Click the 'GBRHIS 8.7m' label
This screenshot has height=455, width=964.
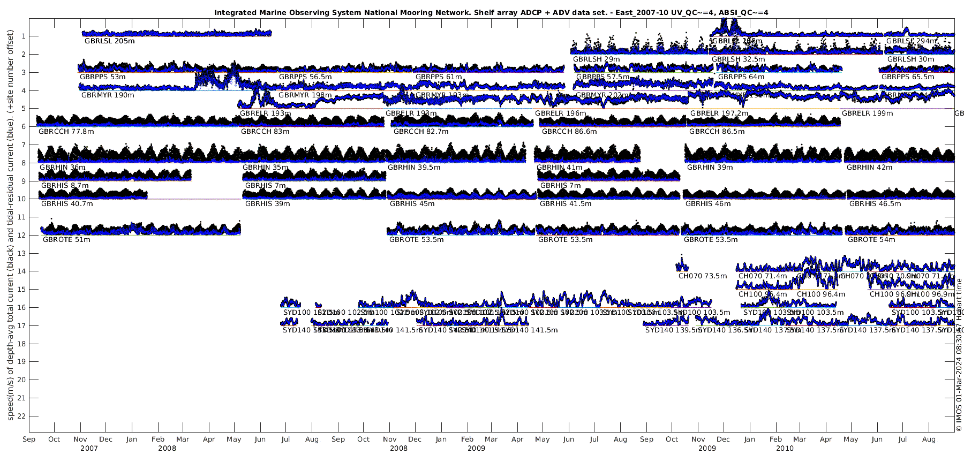(65, 186)
